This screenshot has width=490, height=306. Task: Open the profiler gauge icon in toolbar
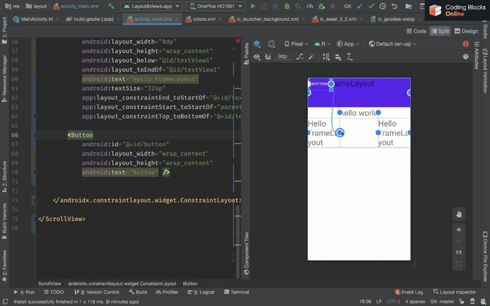click(x=310, y=6)
